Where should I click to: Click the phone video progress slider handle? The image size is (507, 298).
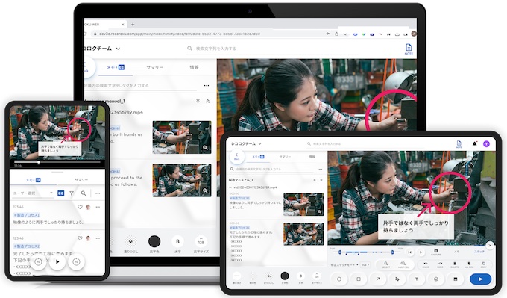[38, 162]
